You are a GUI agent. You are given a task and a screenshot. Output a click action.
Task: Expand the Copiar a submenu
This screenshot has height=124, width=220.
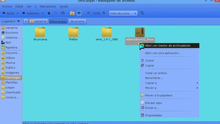[169, 83]
